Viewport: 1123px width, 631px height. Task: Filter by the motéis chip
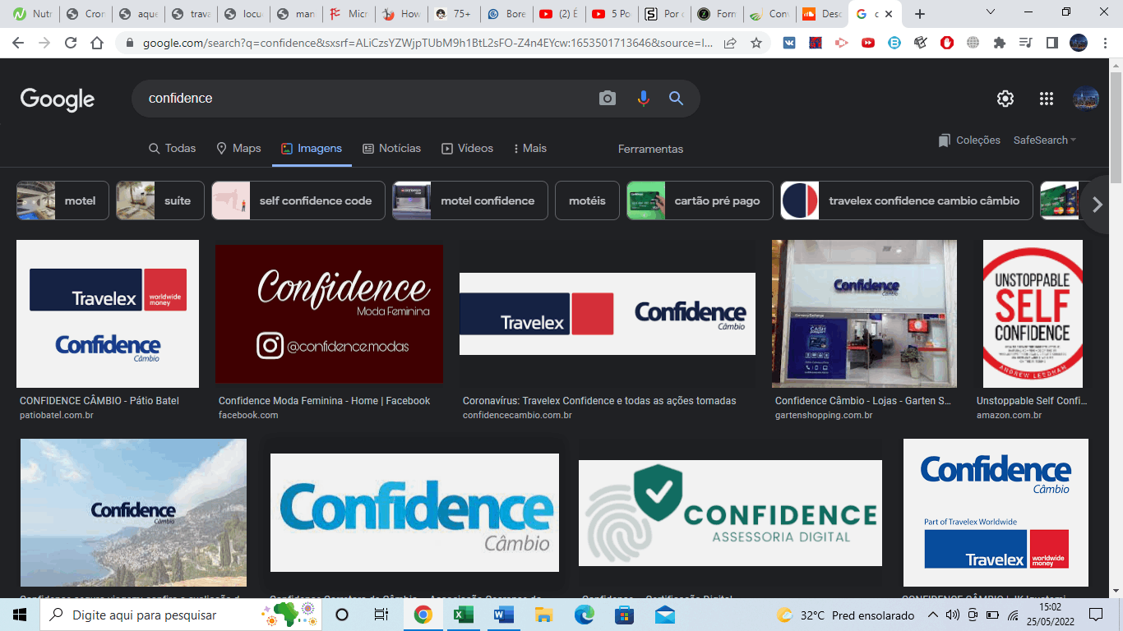coord(587,200)
